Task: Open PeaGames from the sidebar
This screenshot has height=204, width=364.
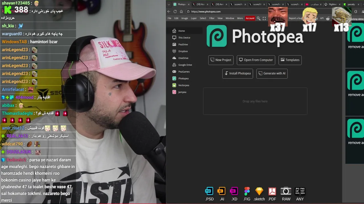Action: click(x=184, y=72)
